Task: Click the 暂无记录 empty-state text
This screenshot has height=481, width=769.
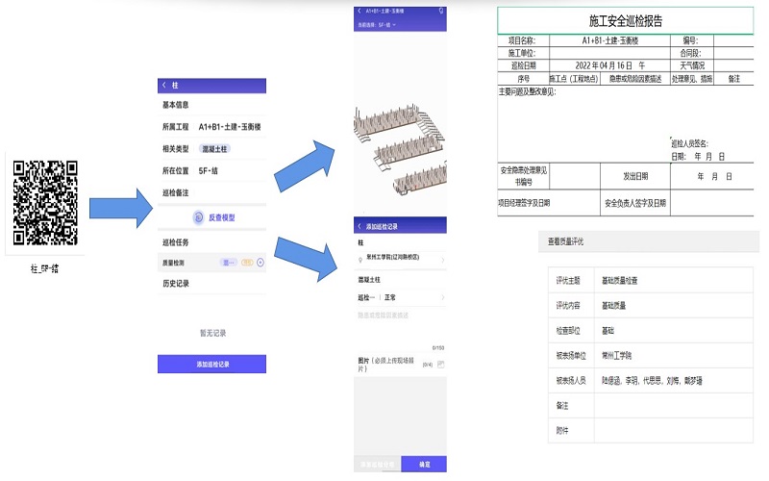Action: click(x=212, y=333)
